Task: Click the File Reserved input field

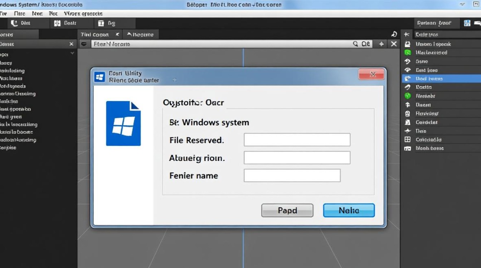Action: pyautogui.click(x=297, y=140)
